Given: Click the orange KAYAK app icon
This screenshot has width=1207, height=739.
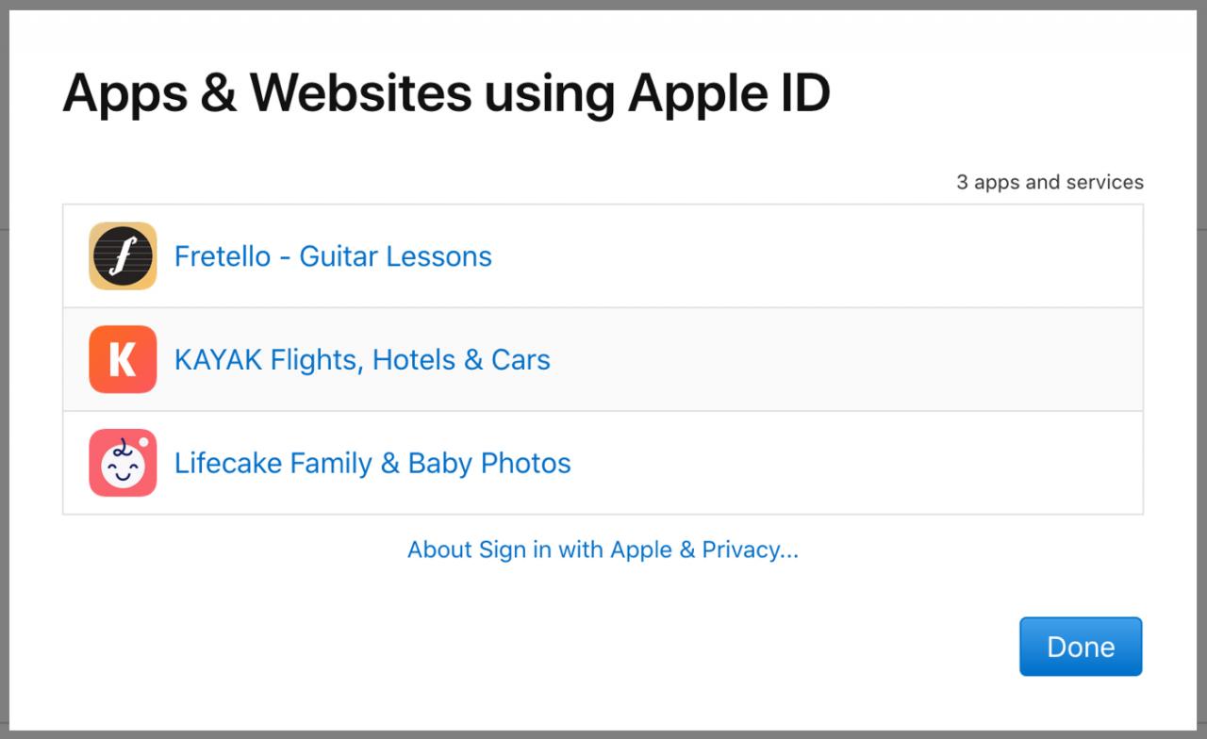Looking at the screenshot, I should (123, 359).
